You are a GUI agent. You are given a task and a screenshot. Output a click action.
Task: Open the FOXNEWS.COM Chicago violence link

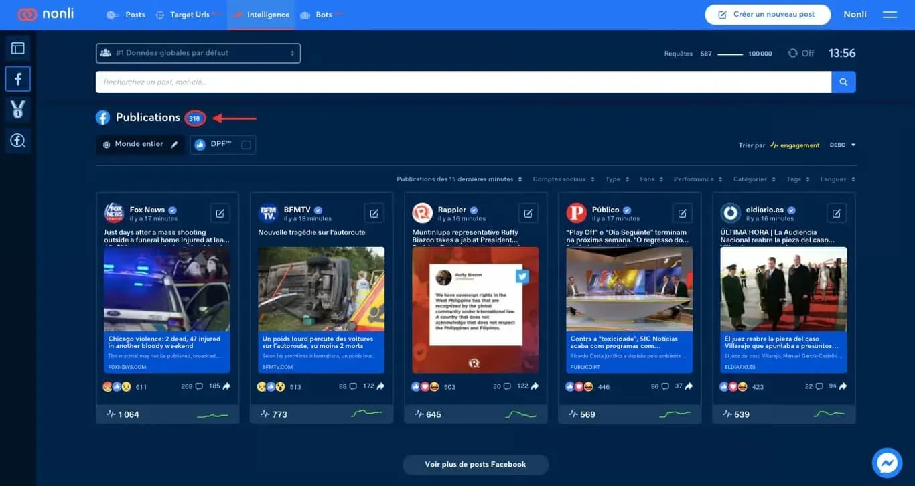[167, 352]
